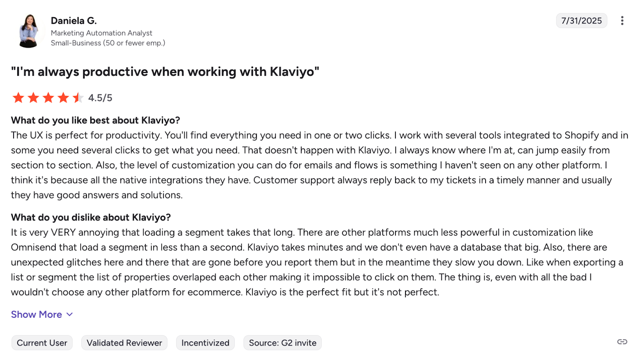Expand the hidden review content
641x364 pixels.
click(36, 314)
